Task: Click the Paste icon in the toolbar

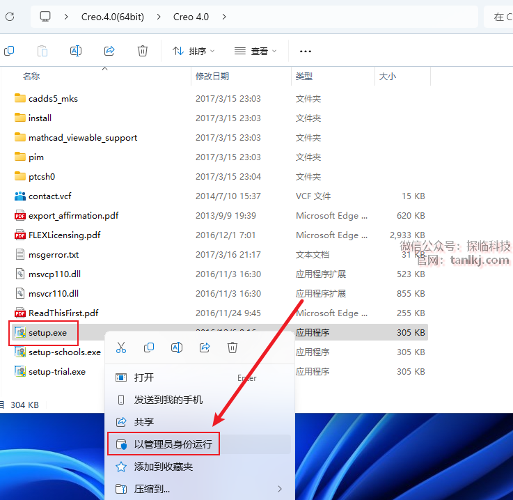Action: coord(42,51)
